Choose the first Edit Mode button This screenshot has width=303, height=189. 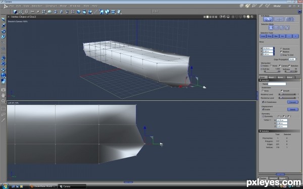[x=268, y=19]
